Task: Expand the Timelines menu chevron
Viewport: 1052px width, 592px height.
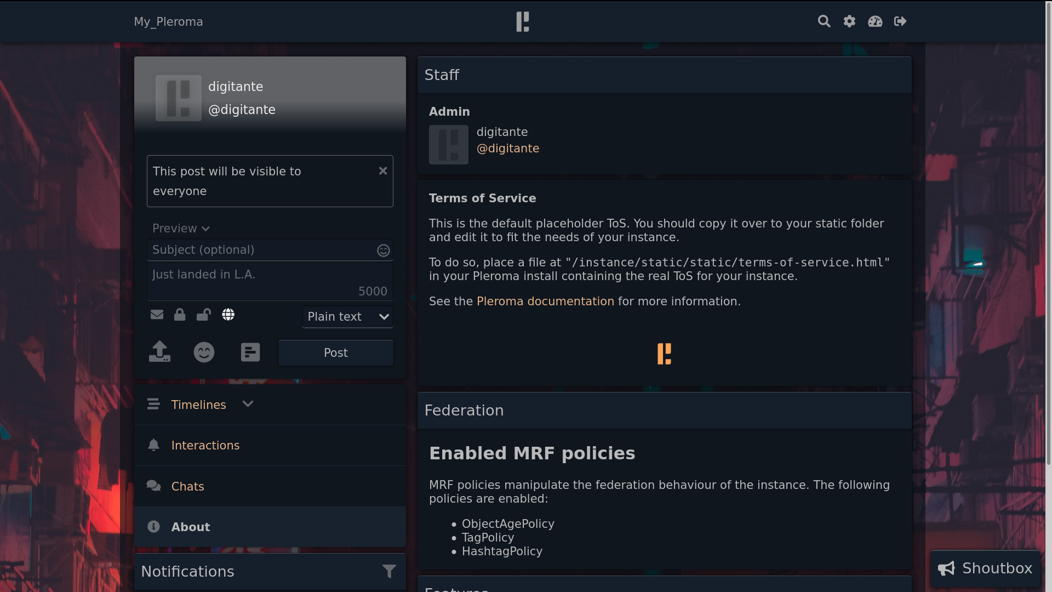Action: 248,404
